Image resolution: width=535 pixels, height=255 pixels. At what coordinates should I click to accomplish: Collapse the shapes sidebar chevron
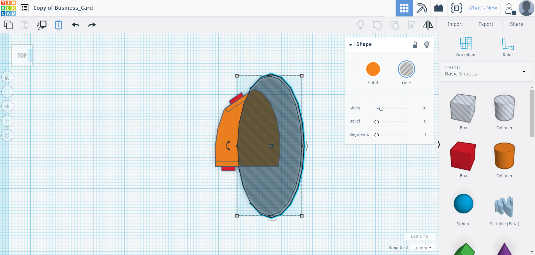(x=439, y=144)
